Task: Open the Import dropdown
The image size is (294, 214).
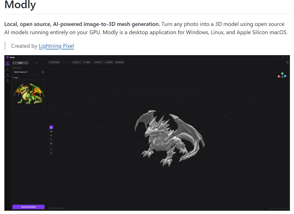Action: pyautogui.click(x=76, y=62)
